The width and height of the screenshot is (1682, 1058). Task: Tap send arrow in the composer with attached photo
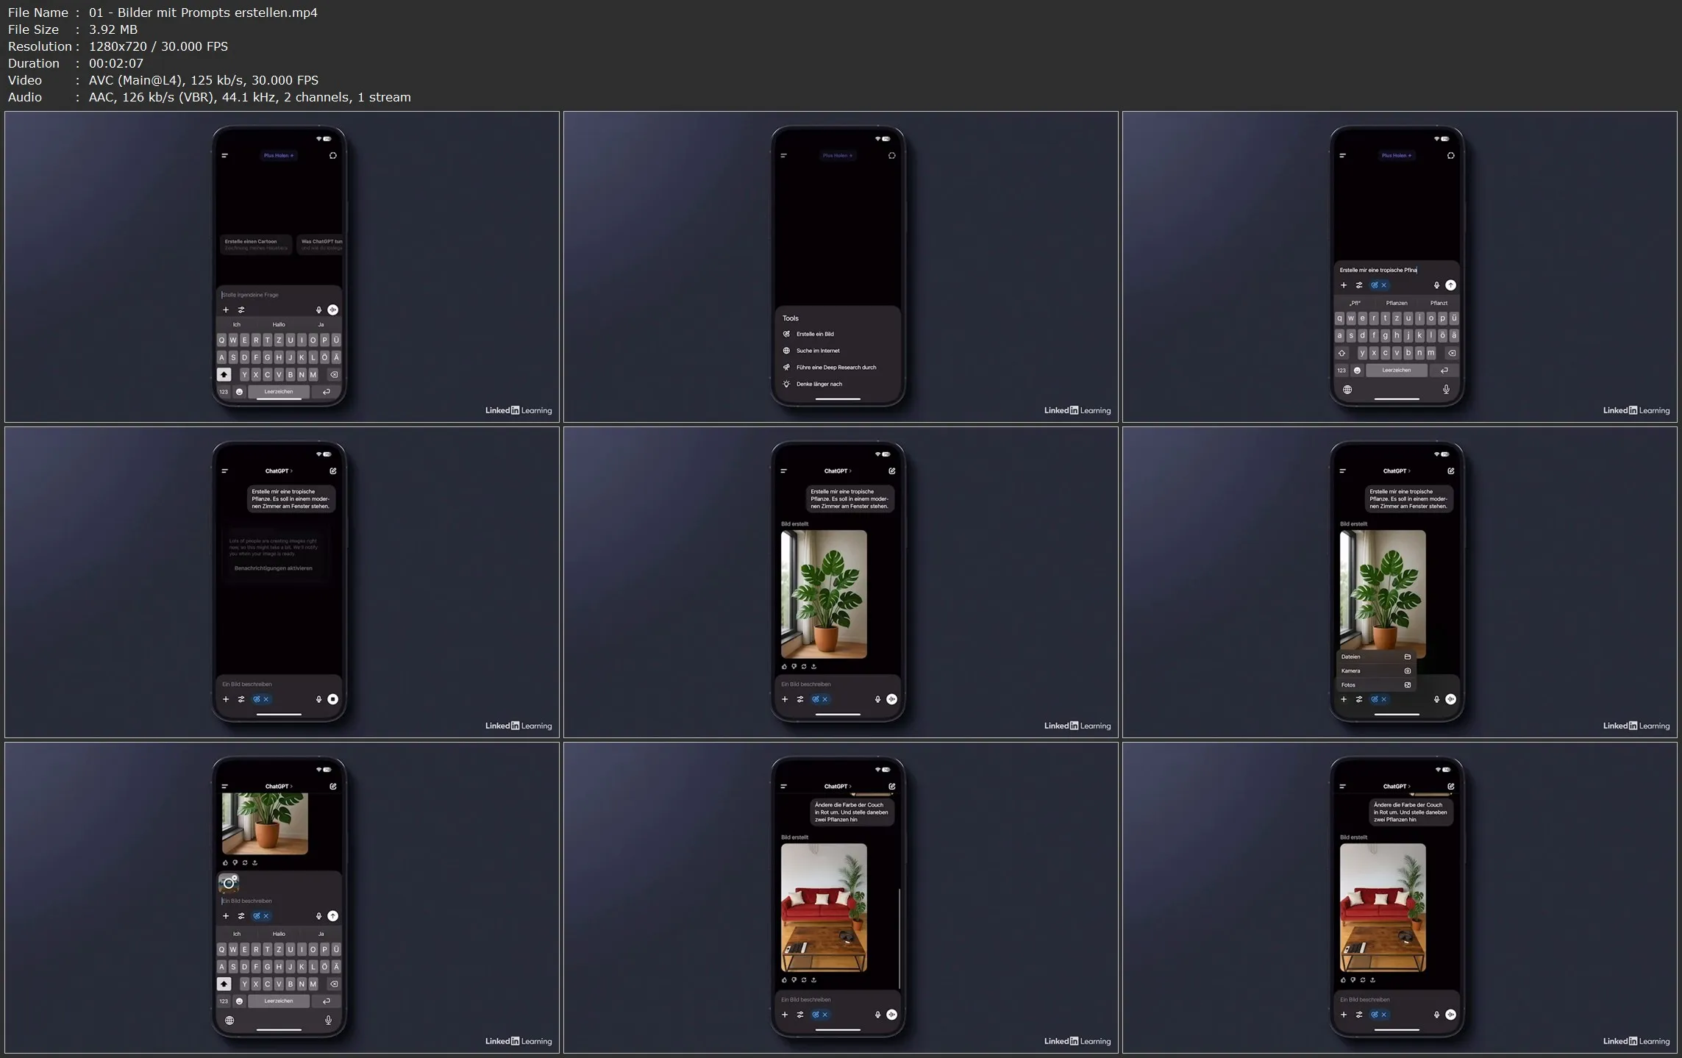pyautogui.click(x=333, y=916)
